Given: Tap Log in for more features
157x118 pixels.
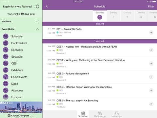Looking at the screenshot, I should [x=17, y=7].
